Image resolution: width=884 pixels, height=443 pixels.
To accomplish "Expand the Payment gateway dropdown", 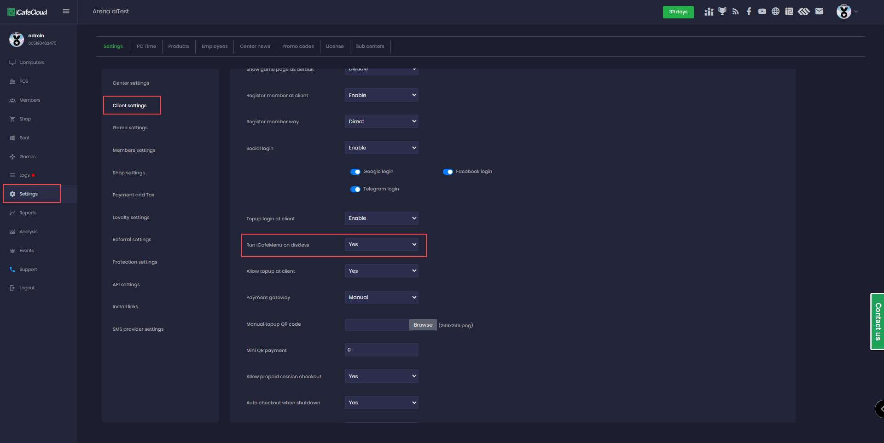I will pos(381,297).
